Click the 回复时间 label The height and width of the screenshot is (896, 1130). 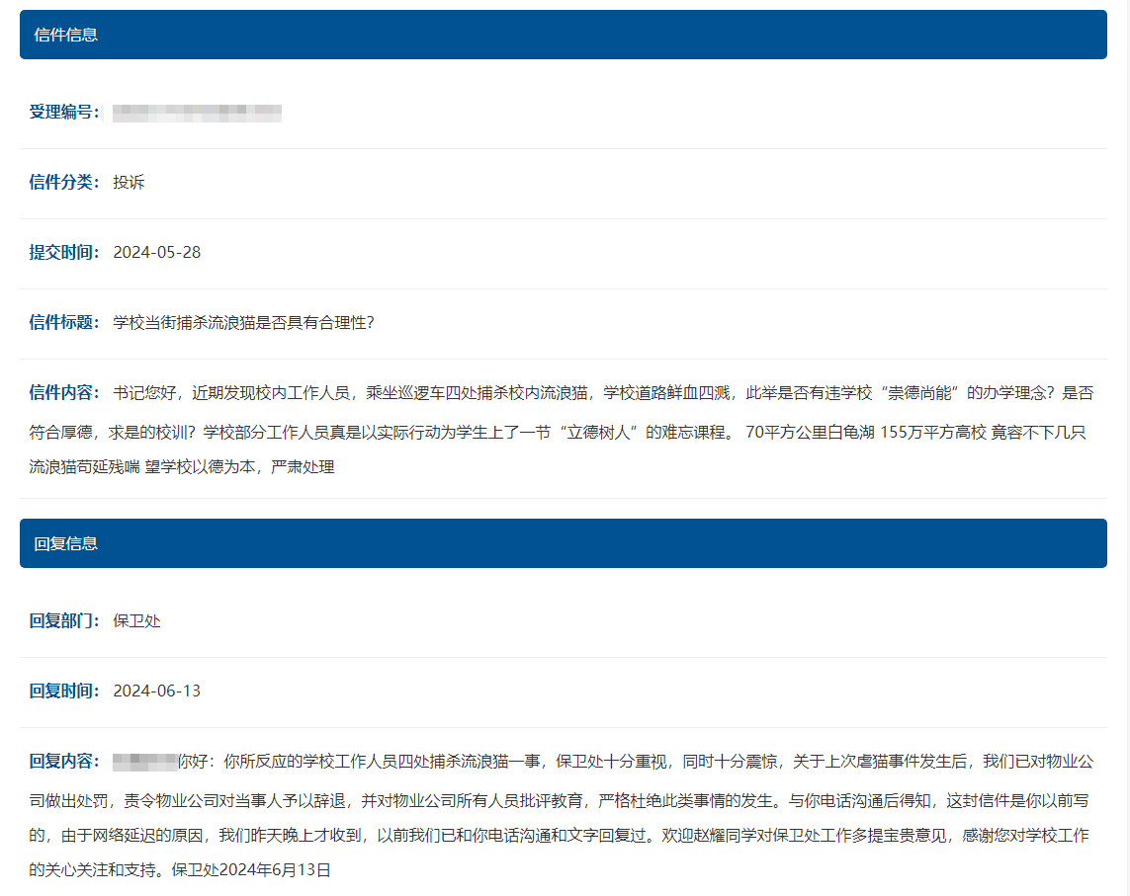click(x=64, y=691)
